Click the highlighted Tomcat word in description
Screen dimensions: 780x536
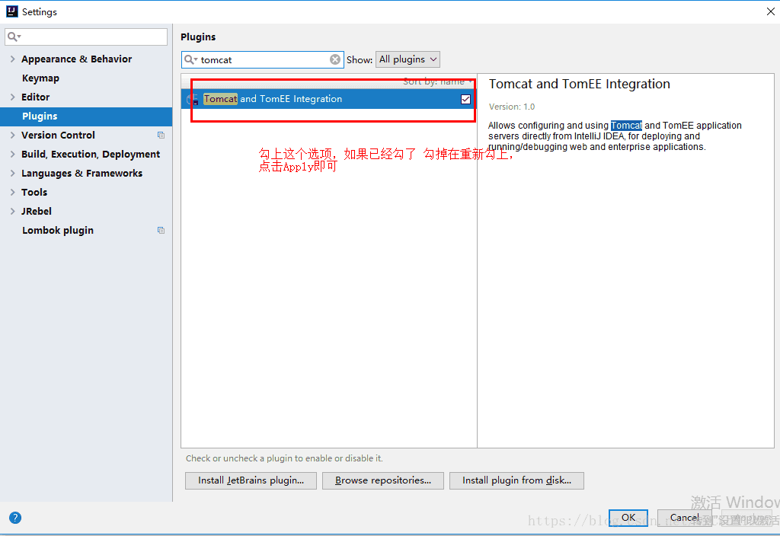tap(626, 126)
